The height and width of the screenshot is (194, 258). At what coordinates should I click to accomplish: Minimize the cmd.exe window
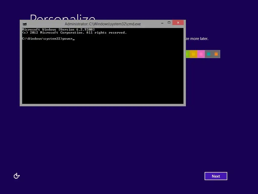coord(162,23)
